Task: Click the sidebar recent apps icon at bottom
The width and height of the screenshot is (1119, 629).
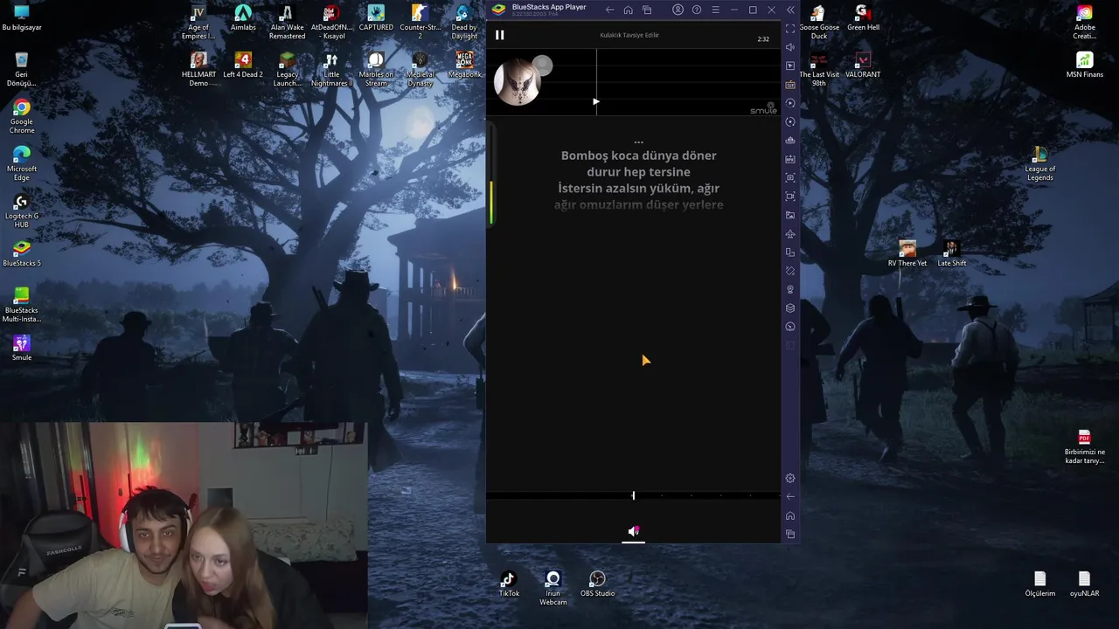Action: coord(790,534)
